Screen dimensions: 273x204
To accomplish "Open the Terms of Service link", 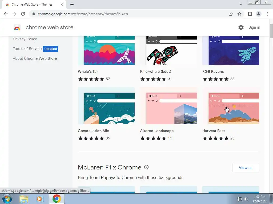I will 27,49.
